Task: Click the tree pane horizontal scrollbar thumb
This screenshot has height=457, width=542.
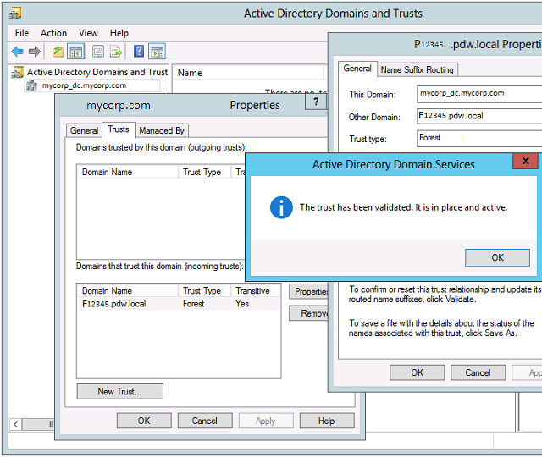Action: [38, 424]
